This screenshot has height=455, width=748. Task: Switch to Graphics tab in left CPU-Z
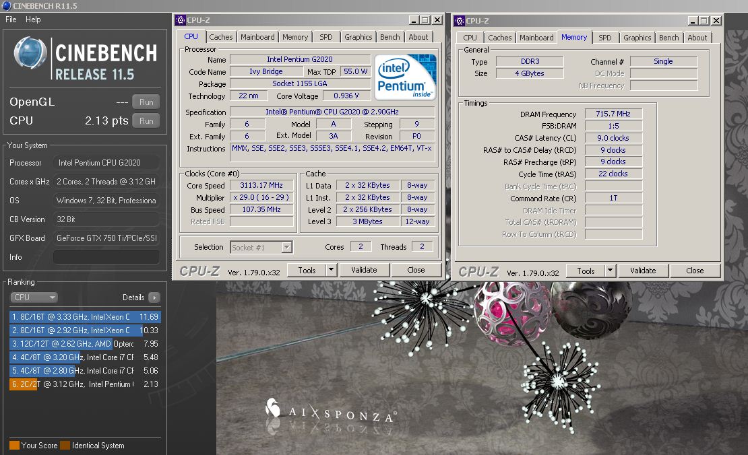pos(359,37)
